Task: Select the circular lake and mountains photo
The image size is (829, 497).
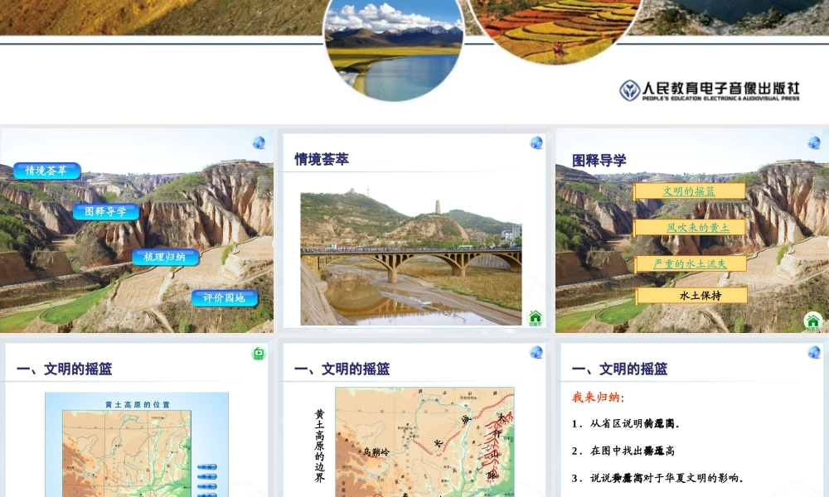Action: [393, 49]
